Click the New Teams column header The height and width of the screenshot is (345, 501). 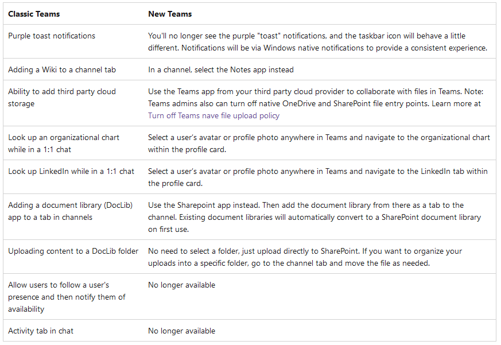[170, 14]
